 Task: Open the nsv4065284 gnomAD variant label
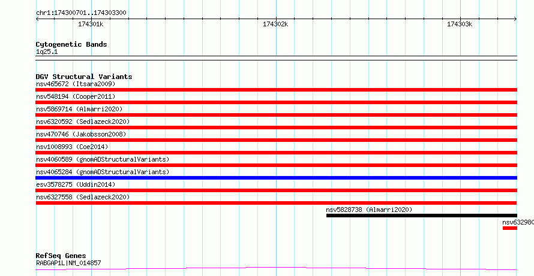[103, 172]
